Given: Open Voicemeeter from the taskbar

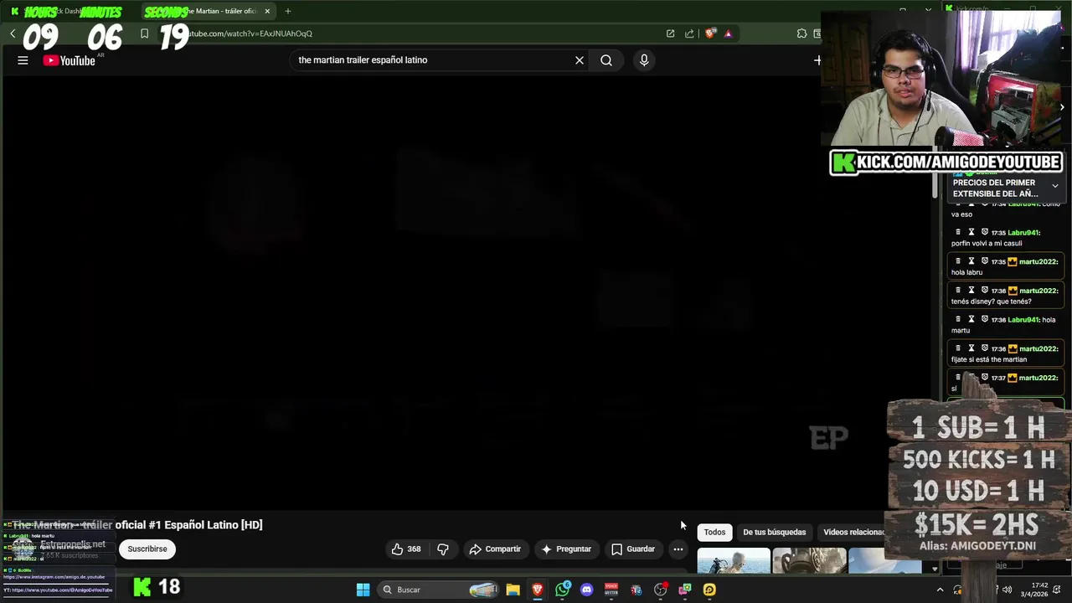Looking at the screenshot, I should click(611, 590).
